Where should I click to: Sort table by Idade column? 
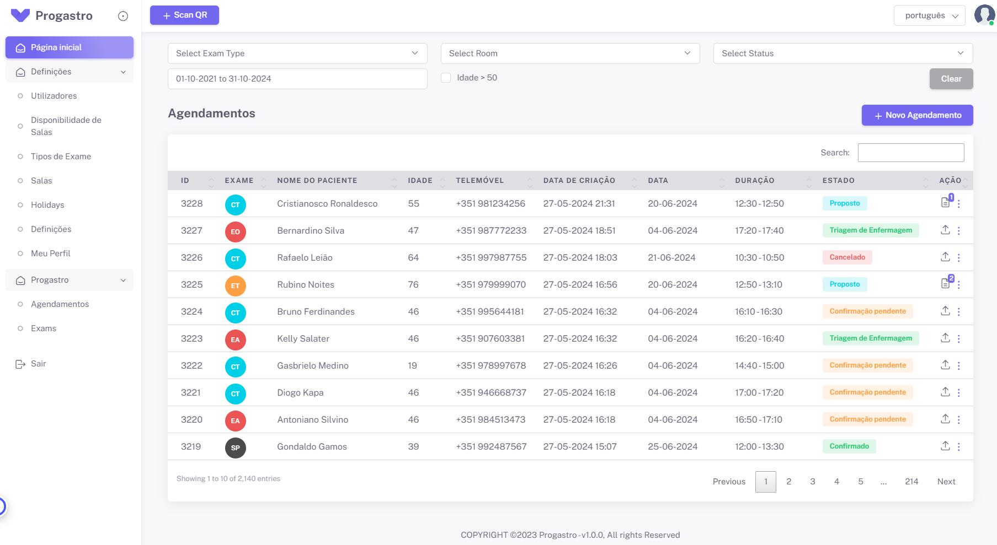(x=426, y=181)
